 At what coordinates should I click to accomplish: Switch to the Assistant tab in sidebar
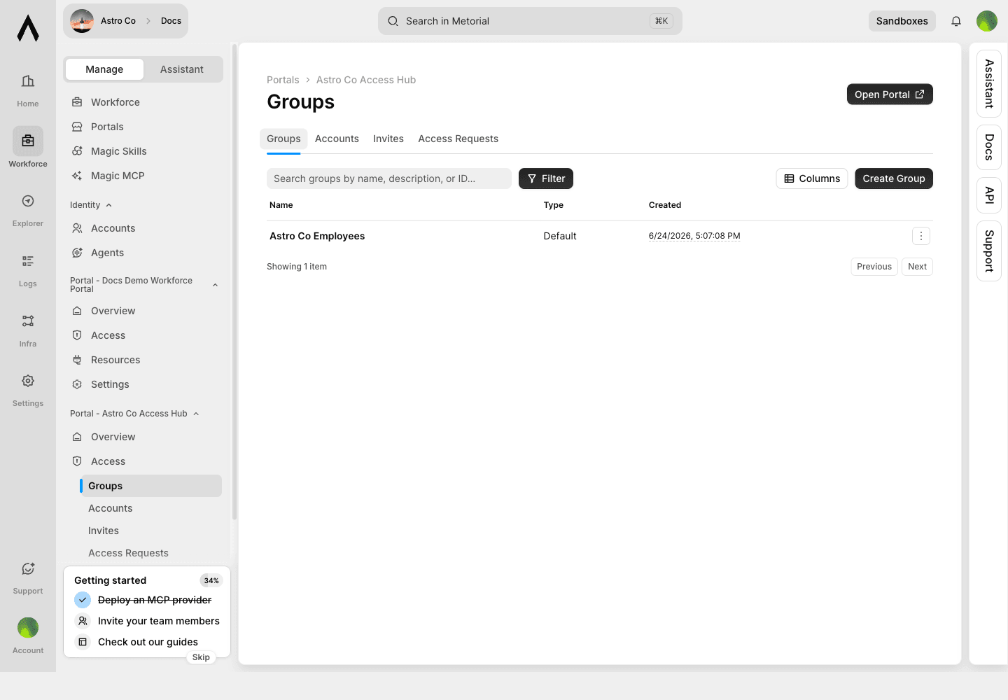[182, 69]
